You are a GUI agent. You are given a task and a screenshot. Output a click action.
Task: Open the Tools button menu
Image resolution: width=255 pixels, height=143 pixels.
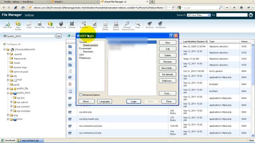(167, 93)
